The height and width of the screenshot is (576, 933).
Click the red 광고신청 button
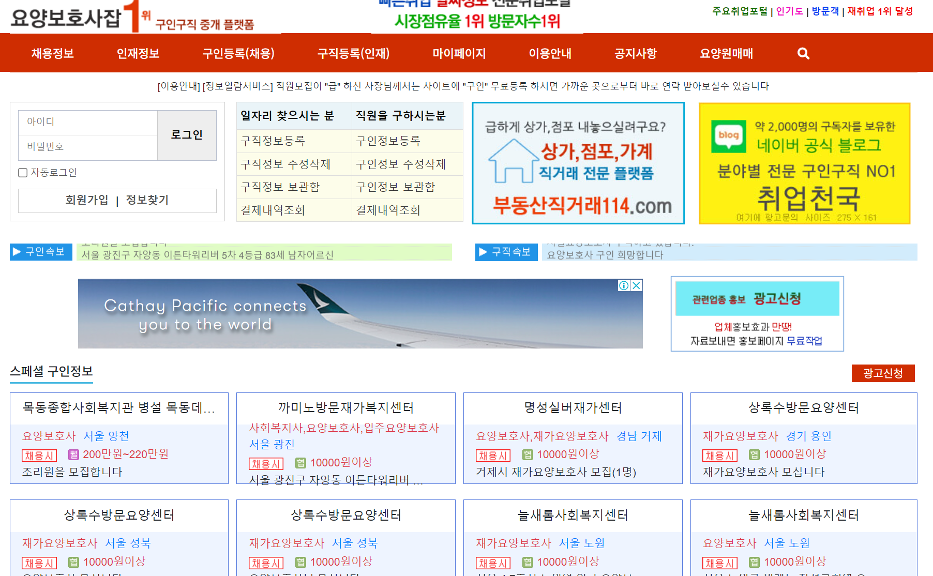tap(883, 373)
